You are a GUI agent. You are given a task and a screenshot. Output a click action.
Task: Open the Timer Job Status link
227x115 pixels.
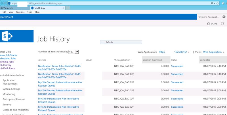pos(9,55)
